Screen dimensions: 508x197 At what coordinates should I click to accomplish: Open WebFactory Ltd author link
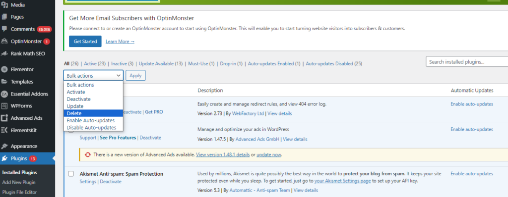[248, 113]
